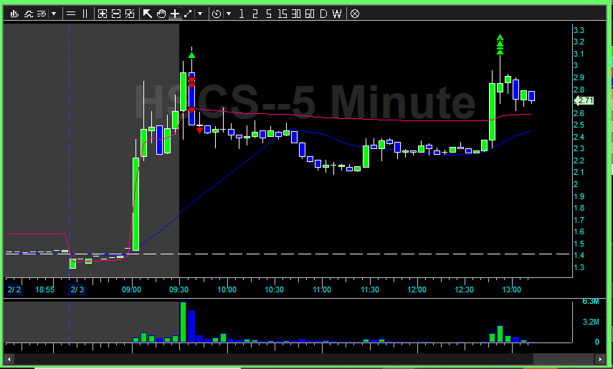Click the reset zoom box icon
Viewport: 613px width, 369px height.
(x=130, y=14)
